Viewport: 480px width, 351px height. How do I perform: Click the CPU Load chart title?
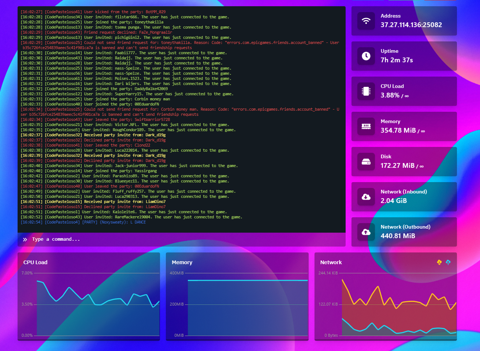click(x=36, y=262)
